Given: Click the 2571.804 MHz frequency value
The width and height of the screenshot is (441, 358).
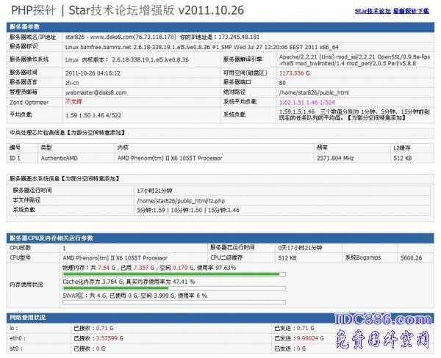Looking at the screenshot, I should (x=336, y=158).
